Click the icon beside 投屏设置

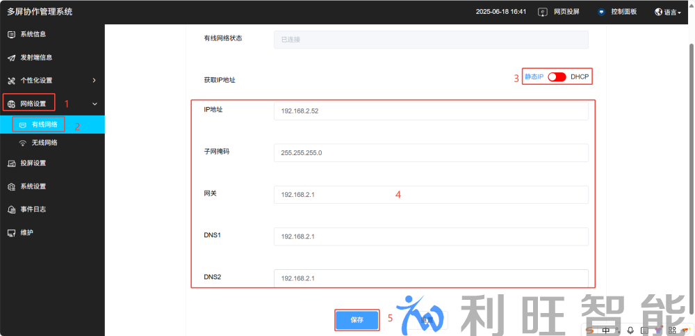point(12,163)
